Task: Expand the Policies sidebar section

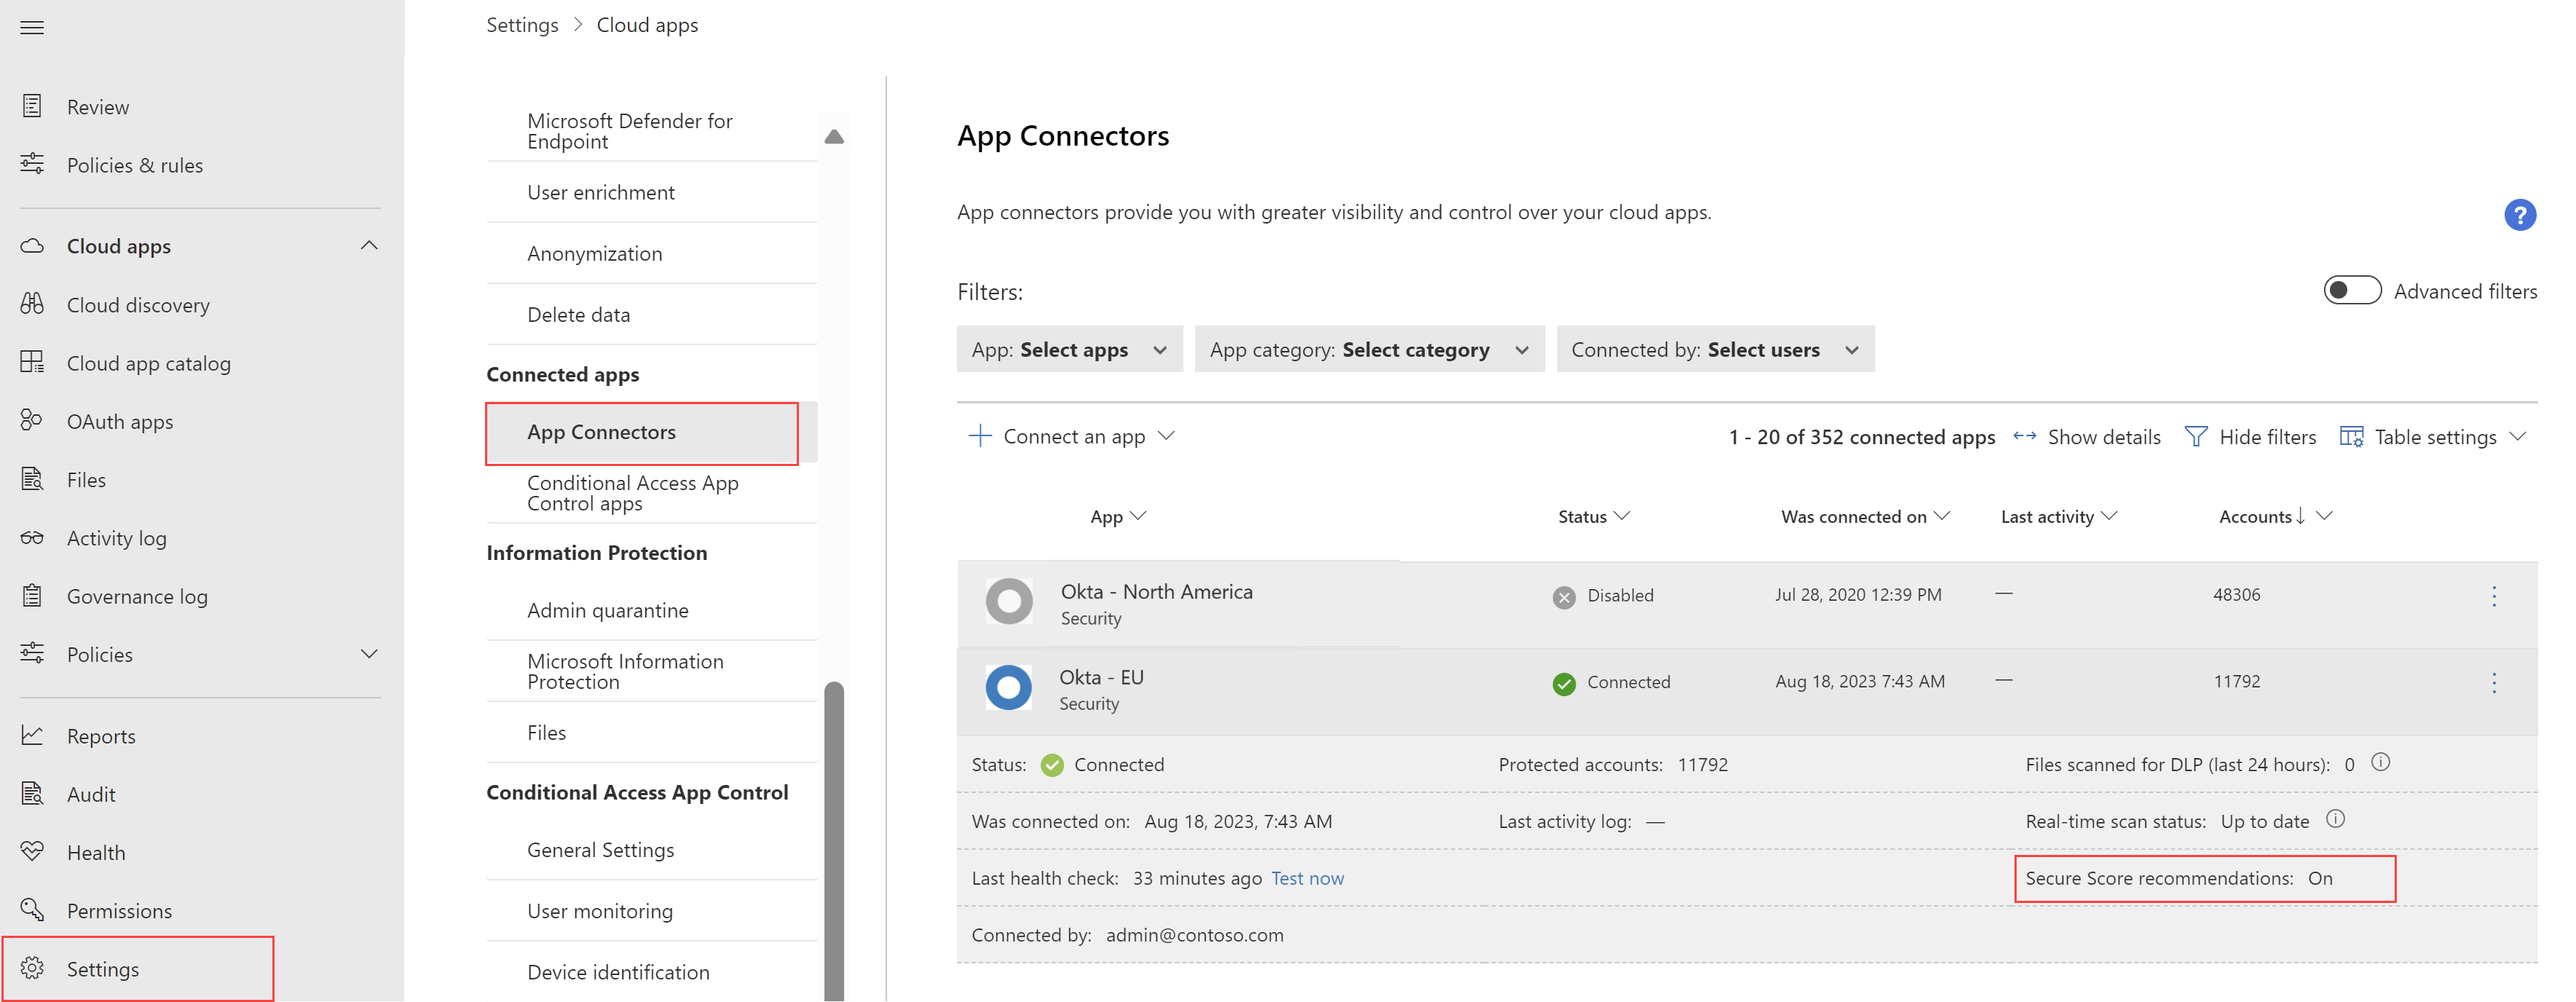Action: 369,654
